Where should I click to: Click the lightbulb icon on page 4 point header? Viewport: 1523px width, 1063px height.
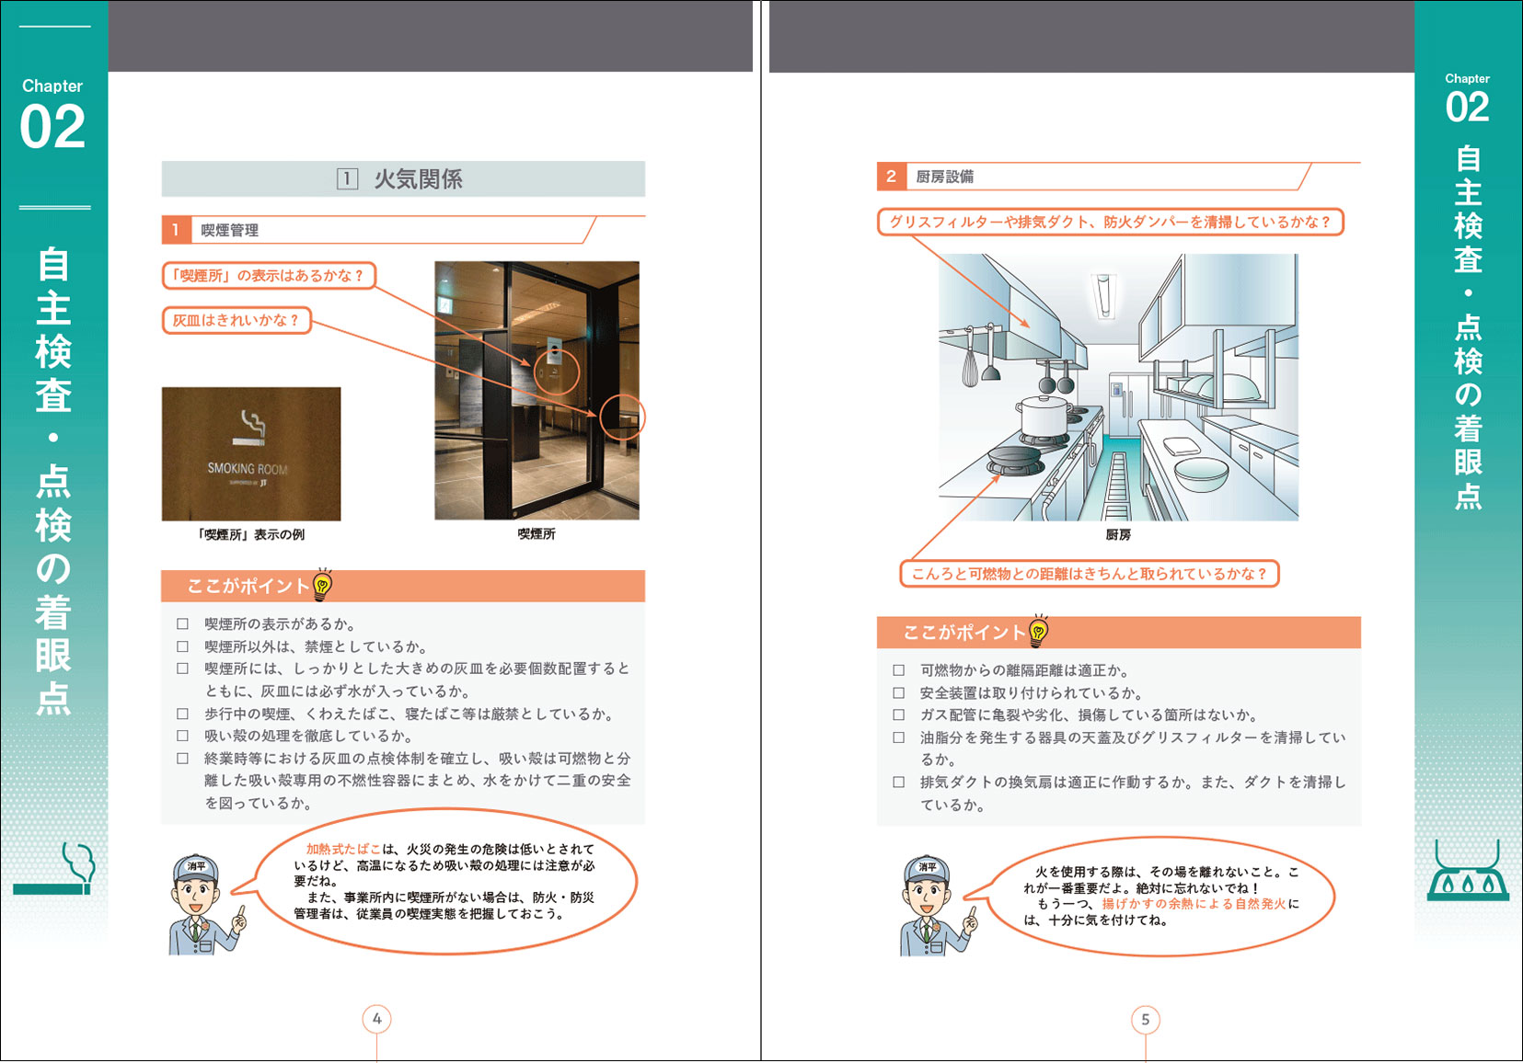pyautogui.click(x=323, y=583)
